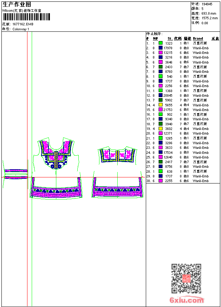Click the navy swatch beside stitch count 20845

pos(160,95)
